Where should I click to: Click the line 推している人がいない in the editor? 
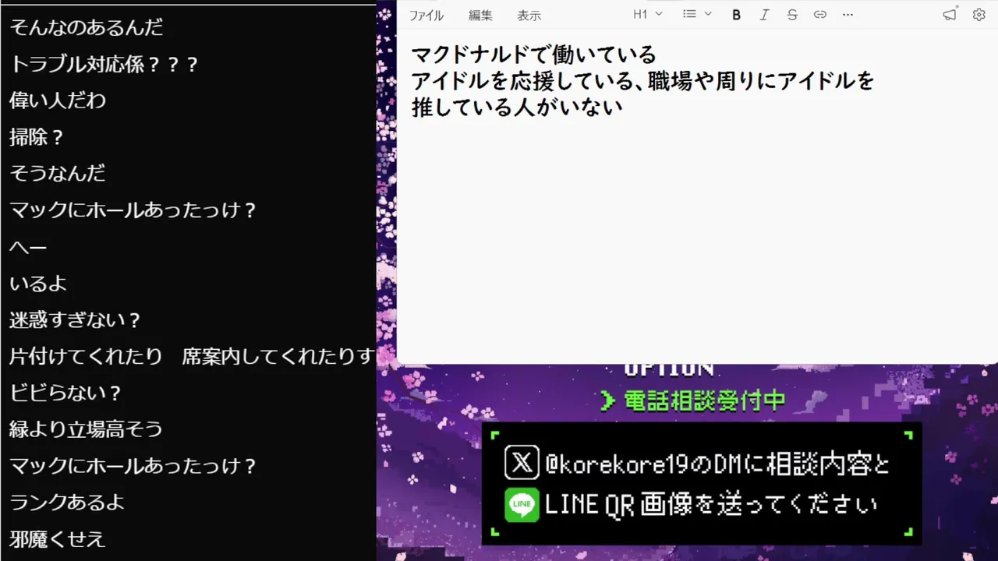tap(517, 106)
